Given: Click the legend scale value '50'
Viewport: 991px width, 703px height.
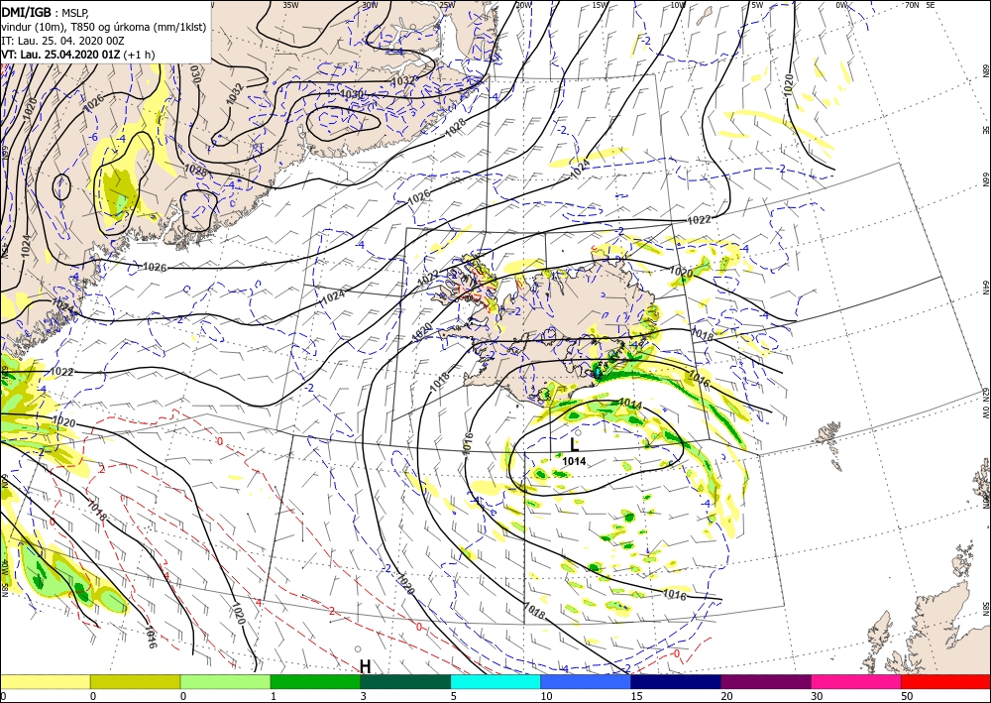Looking at the screenshot, I should click(x=907, y=696).
